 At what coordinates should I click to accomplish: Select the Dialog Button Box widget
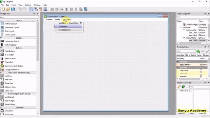[x=12, y=69]
